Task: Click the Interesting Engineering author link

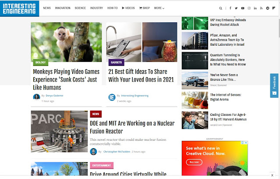Action: point(135,96)
